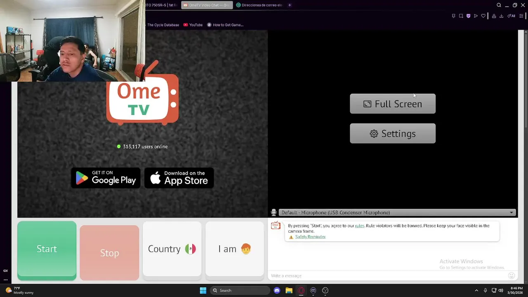The image size is (528, 297).
Task: Click the system tray volume icon
Action: pos(501,290)
